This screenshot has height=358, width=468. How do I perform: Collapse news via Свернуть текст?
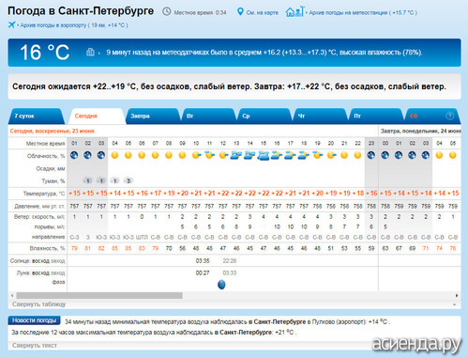[x=35, y=345]
